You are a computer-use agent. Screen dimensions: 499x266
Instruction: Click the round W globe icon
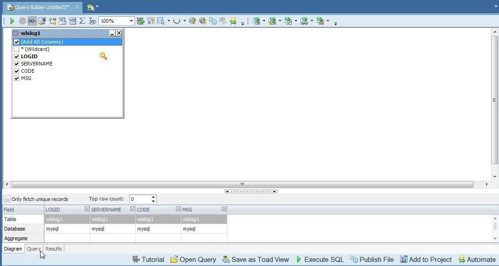pos(192,21)
